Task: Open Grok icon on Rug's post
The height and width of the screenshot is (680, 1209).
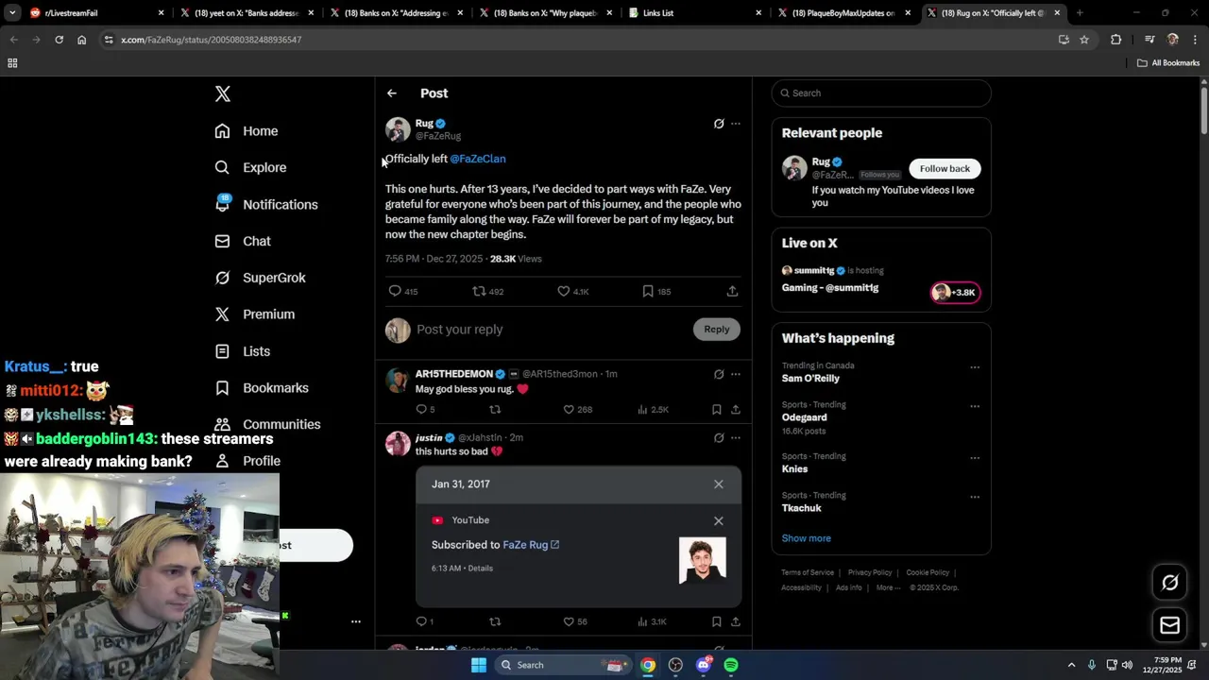Action: coord(719,124)
